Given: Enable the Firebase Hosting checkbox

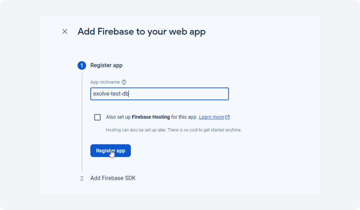Looking at the screenshot, I should click(97, 117).
